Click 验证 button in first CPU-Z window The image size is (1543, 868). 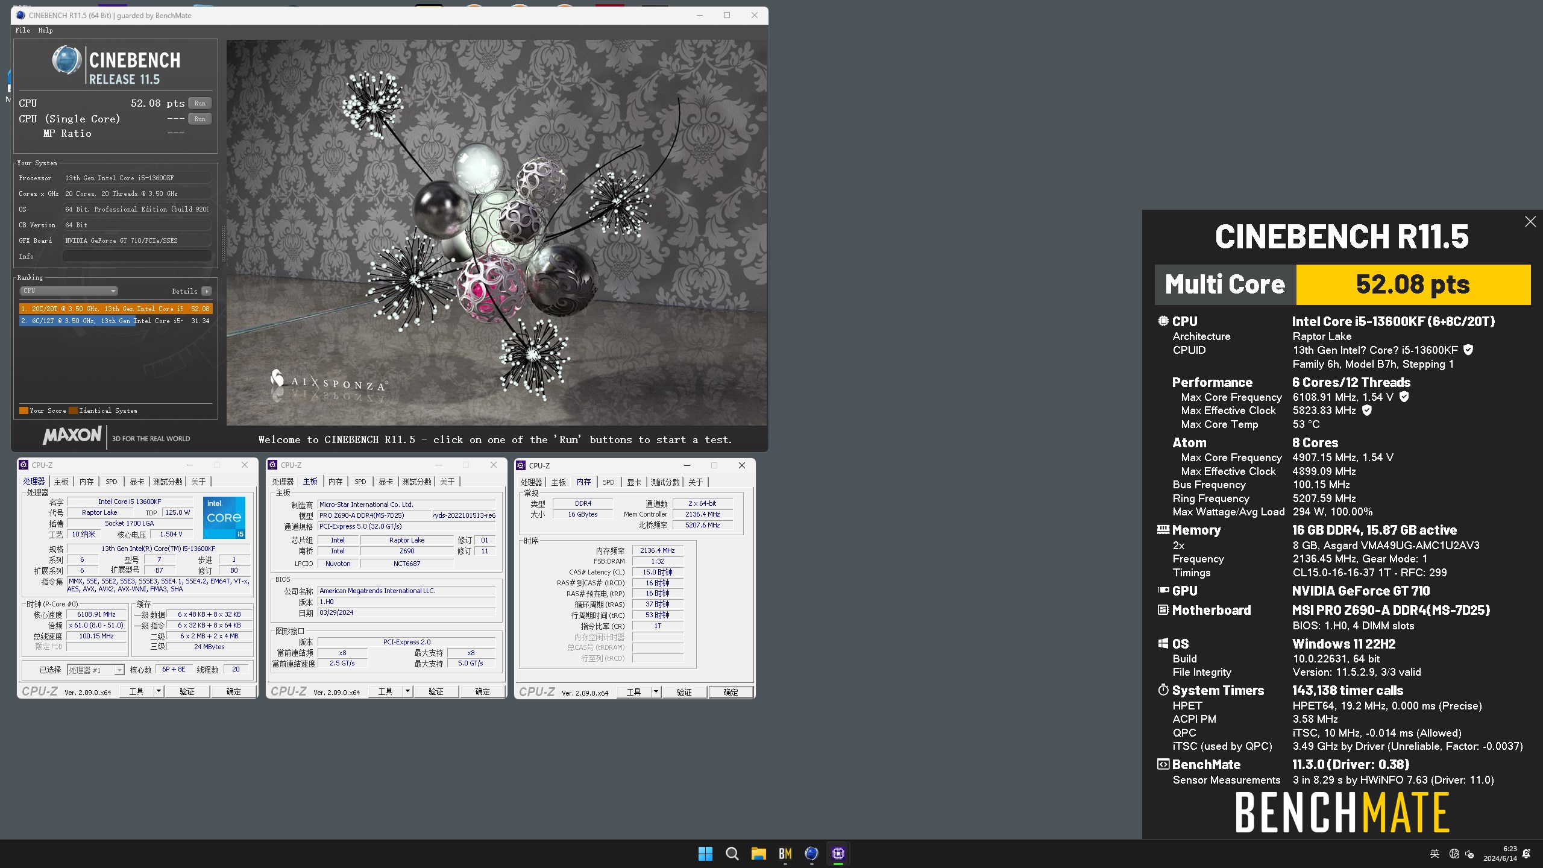coord(187,691)
